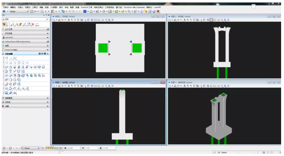Click View Attributes icon in View 4 toolbar
Image resolution: width=284 pixels, height=156 pixels.
point(170,86)
